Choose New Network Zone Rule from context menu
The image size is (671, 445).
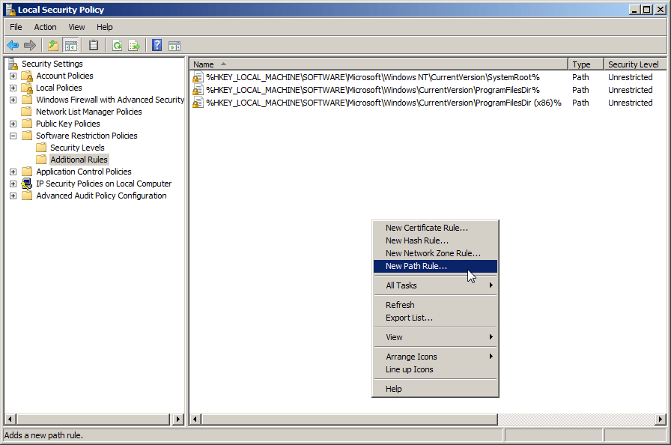tap(435, 253)
